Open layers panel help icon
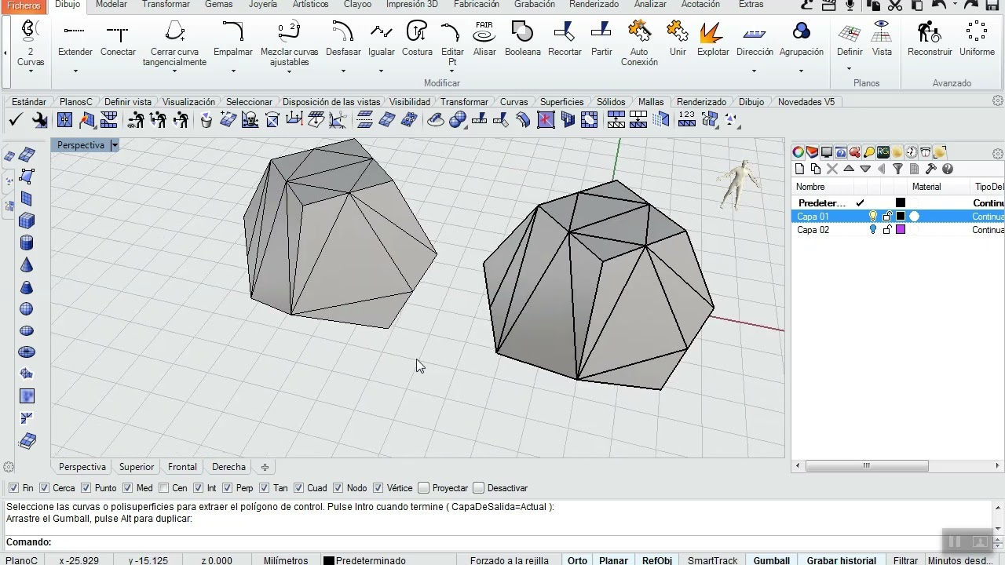 pos(948,169)
